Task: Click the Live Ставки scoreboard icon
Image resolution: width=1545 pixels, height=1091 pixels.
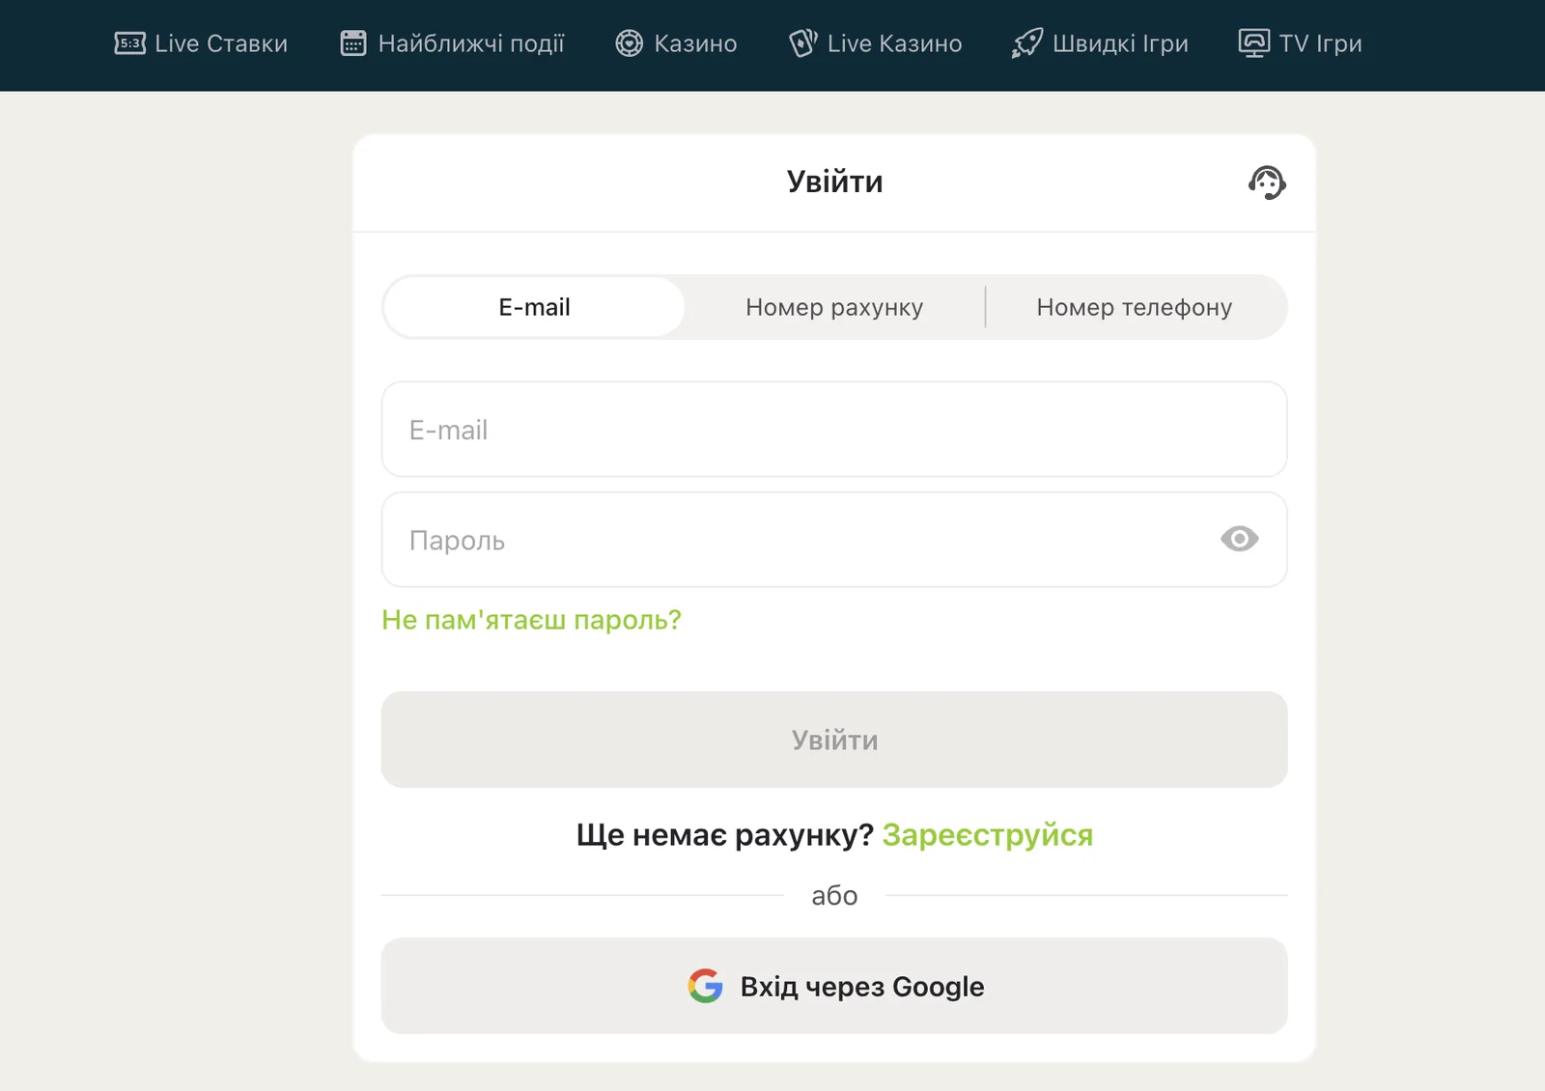Action: click(x=129, y=43)
